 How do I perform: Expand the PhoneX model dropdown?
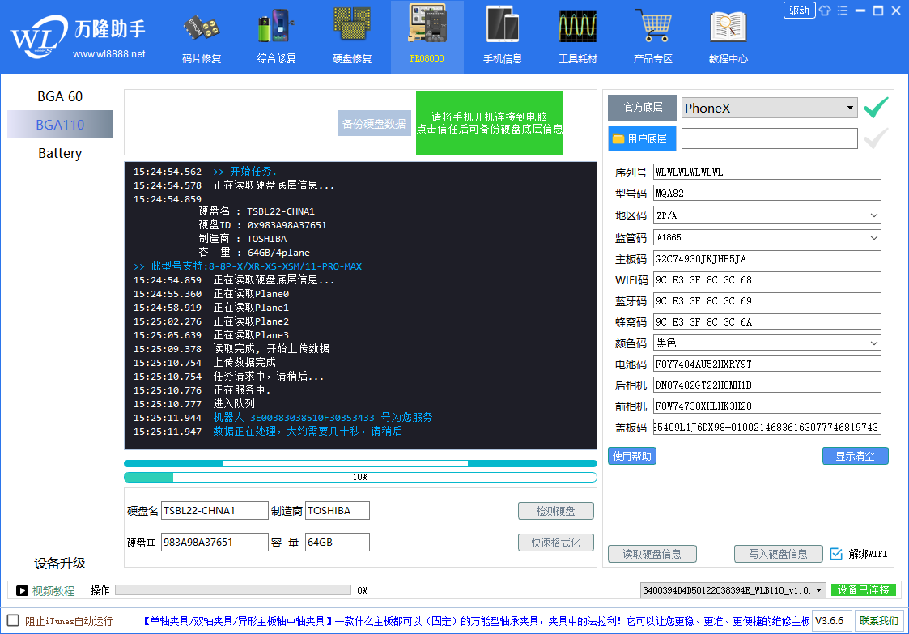[x=850, y=108]
